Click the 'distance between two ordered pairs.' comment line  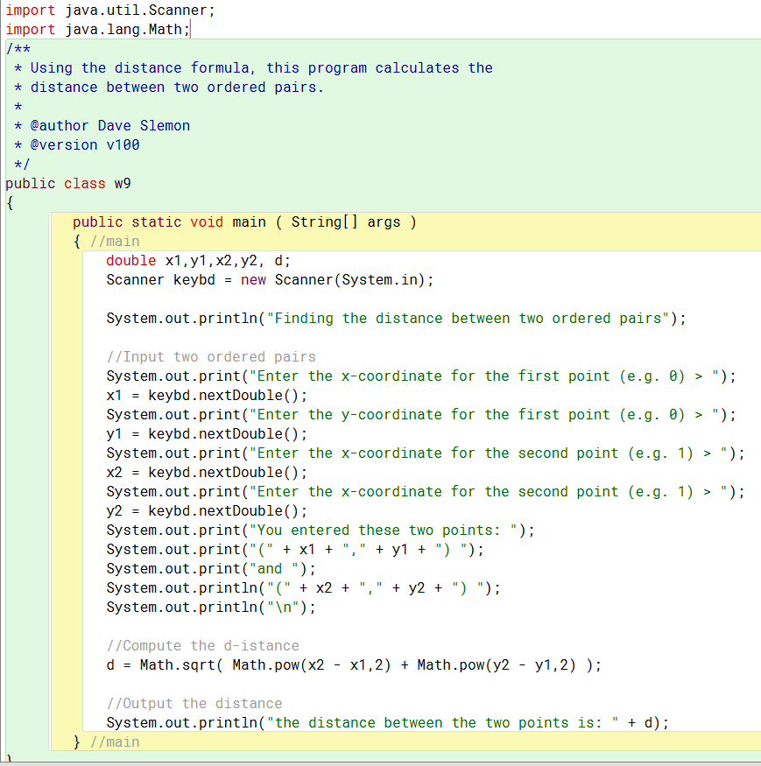[x=169, y=88]
